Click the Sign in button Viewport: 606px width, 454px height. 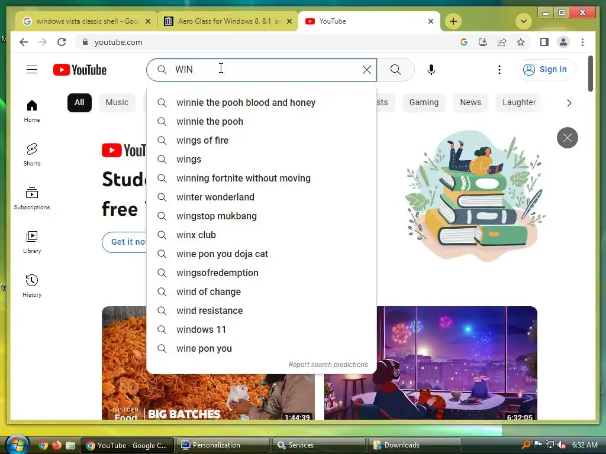545,70
